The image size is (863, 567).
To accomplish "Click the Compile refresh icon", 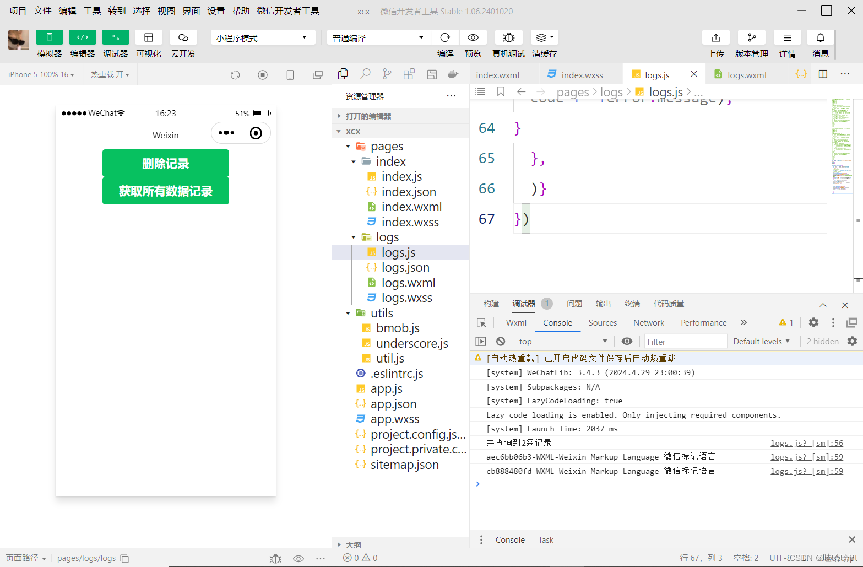I will pos(446,37).
